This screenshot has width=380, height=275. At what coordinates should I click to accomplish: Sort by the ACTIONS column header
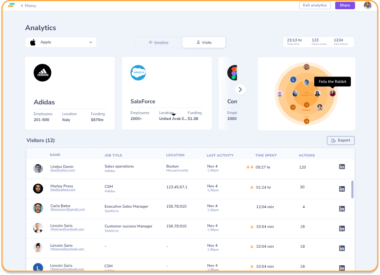tap(306, 156)
